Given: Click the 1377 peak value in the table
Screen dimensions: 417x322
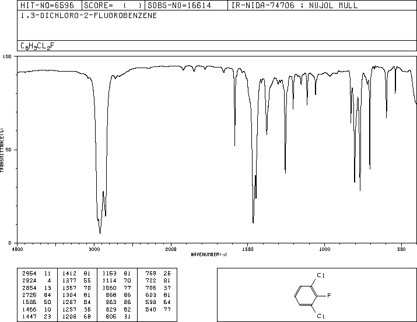Looking at the screenshot, I should click(69, 281).
